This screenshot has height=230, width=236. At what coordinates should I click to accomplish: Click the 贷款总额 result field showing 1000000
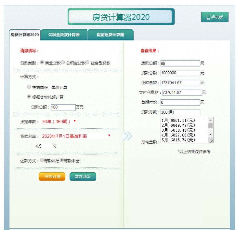pos(180,73)
